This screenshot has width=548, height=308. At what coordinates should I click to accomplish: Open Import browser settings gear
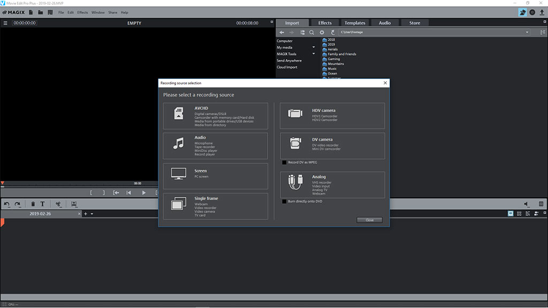point(322,33)
